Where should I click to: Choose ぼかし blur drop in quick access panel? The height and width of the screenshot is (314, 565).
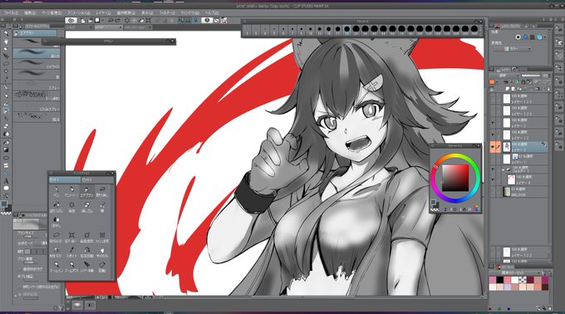pos(56,222)
